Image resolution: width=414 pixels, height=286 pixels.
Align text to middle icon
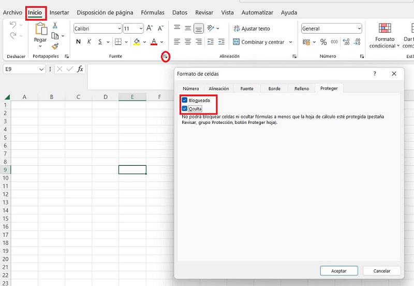[188, 28]
